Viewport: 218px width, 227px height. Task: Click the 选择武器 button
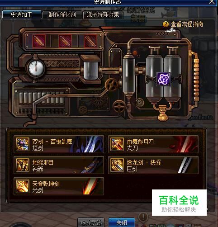pos(91,222)
